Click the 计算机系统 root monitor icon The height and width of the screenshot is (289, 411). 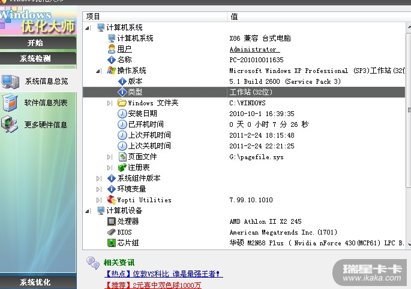[101, 28]
